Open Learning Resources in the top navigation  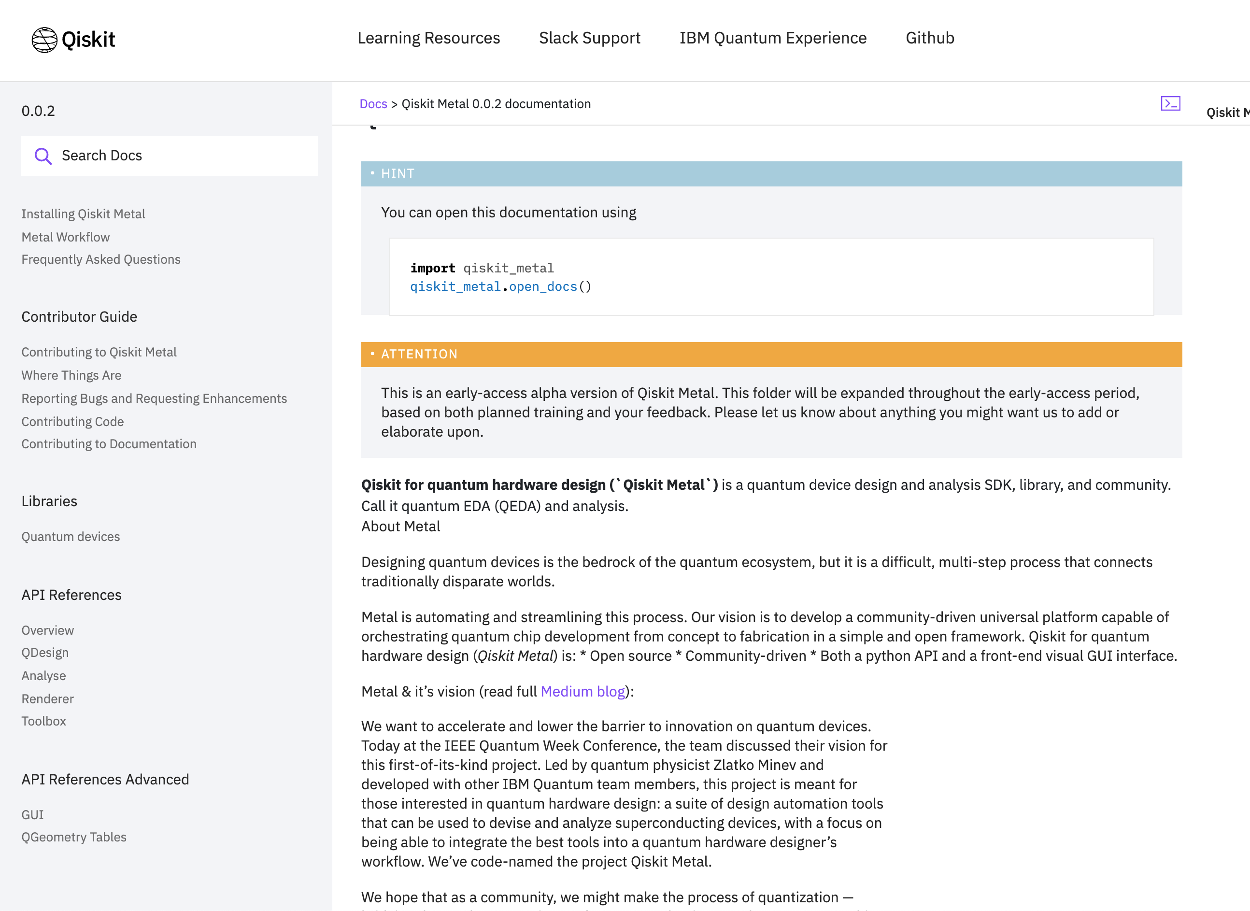click(428, 38)
